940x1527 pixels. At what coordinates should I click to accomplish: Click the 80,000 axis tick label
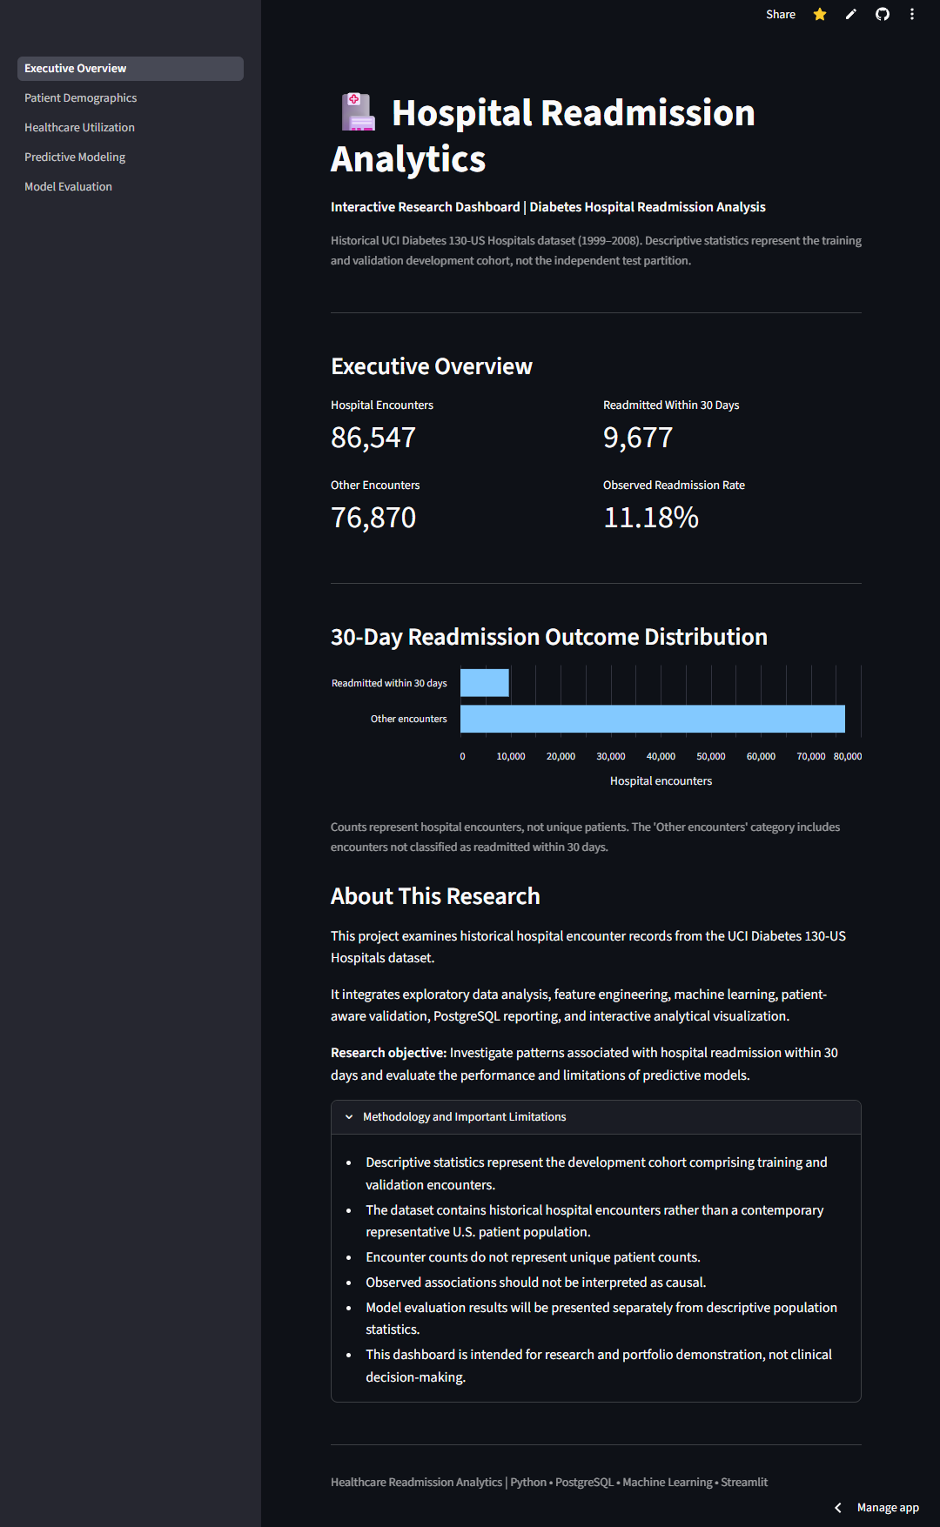848,757
